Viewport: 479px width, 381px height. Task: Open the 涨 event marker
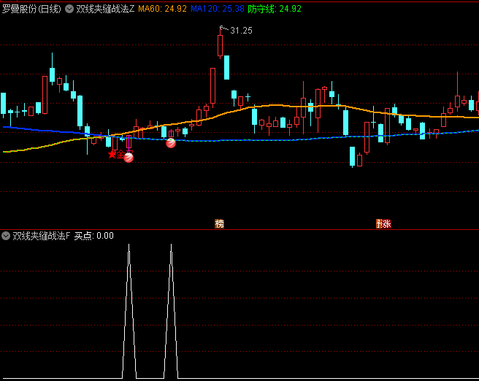point(383,223)
